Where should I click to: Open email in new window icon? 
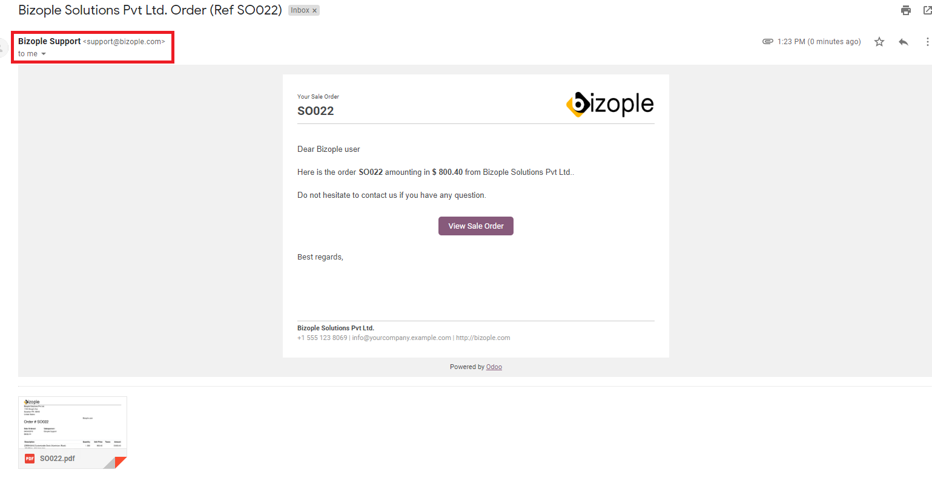tap(927, 10)
